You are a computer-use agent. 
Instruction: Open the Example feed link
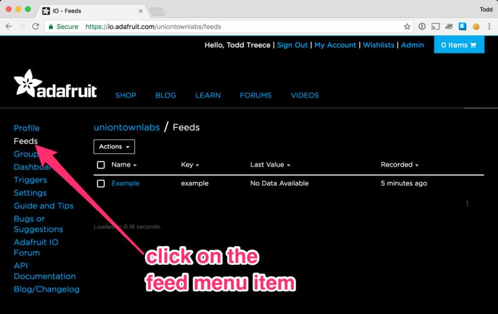tap(125, 183)
